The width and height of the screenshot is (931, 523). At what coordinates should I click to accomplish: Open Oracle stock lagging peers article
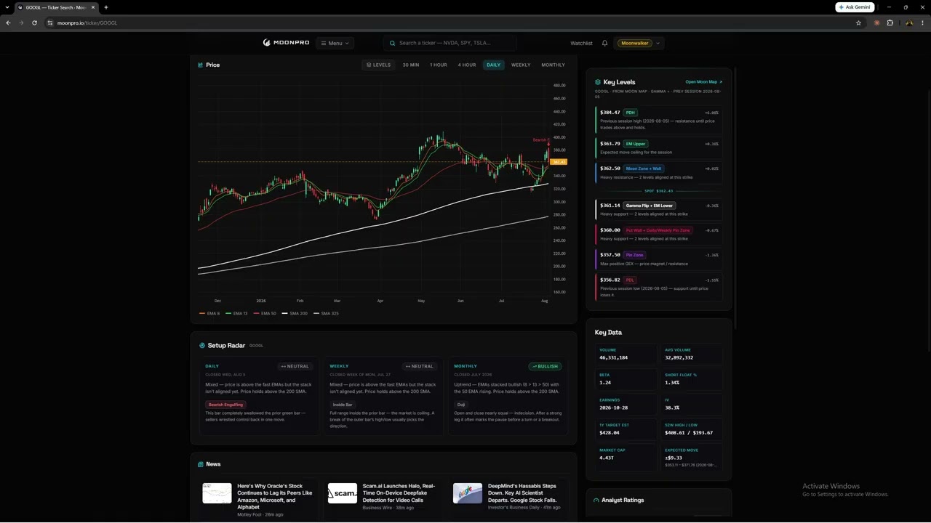(x=275, y=496)
